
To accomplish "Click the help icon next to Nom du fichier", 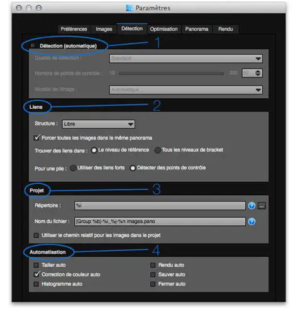I will (251, 222).
